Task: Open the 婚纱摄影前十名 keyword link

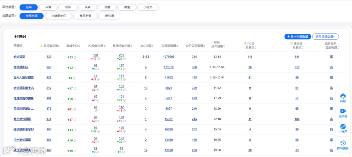Action: pyautogui.click(x=23, y=88)
